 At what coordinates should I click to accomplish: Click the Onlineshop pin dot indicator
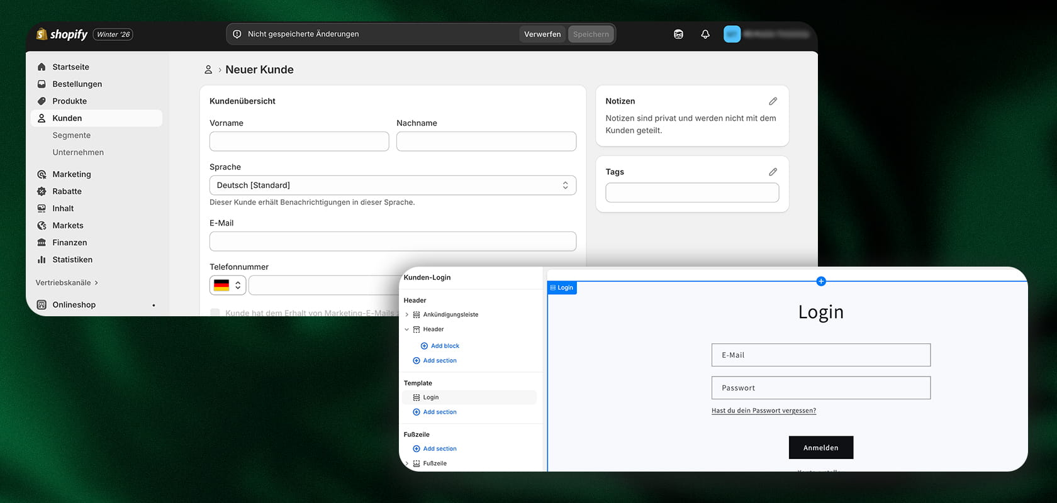(154, 306)
